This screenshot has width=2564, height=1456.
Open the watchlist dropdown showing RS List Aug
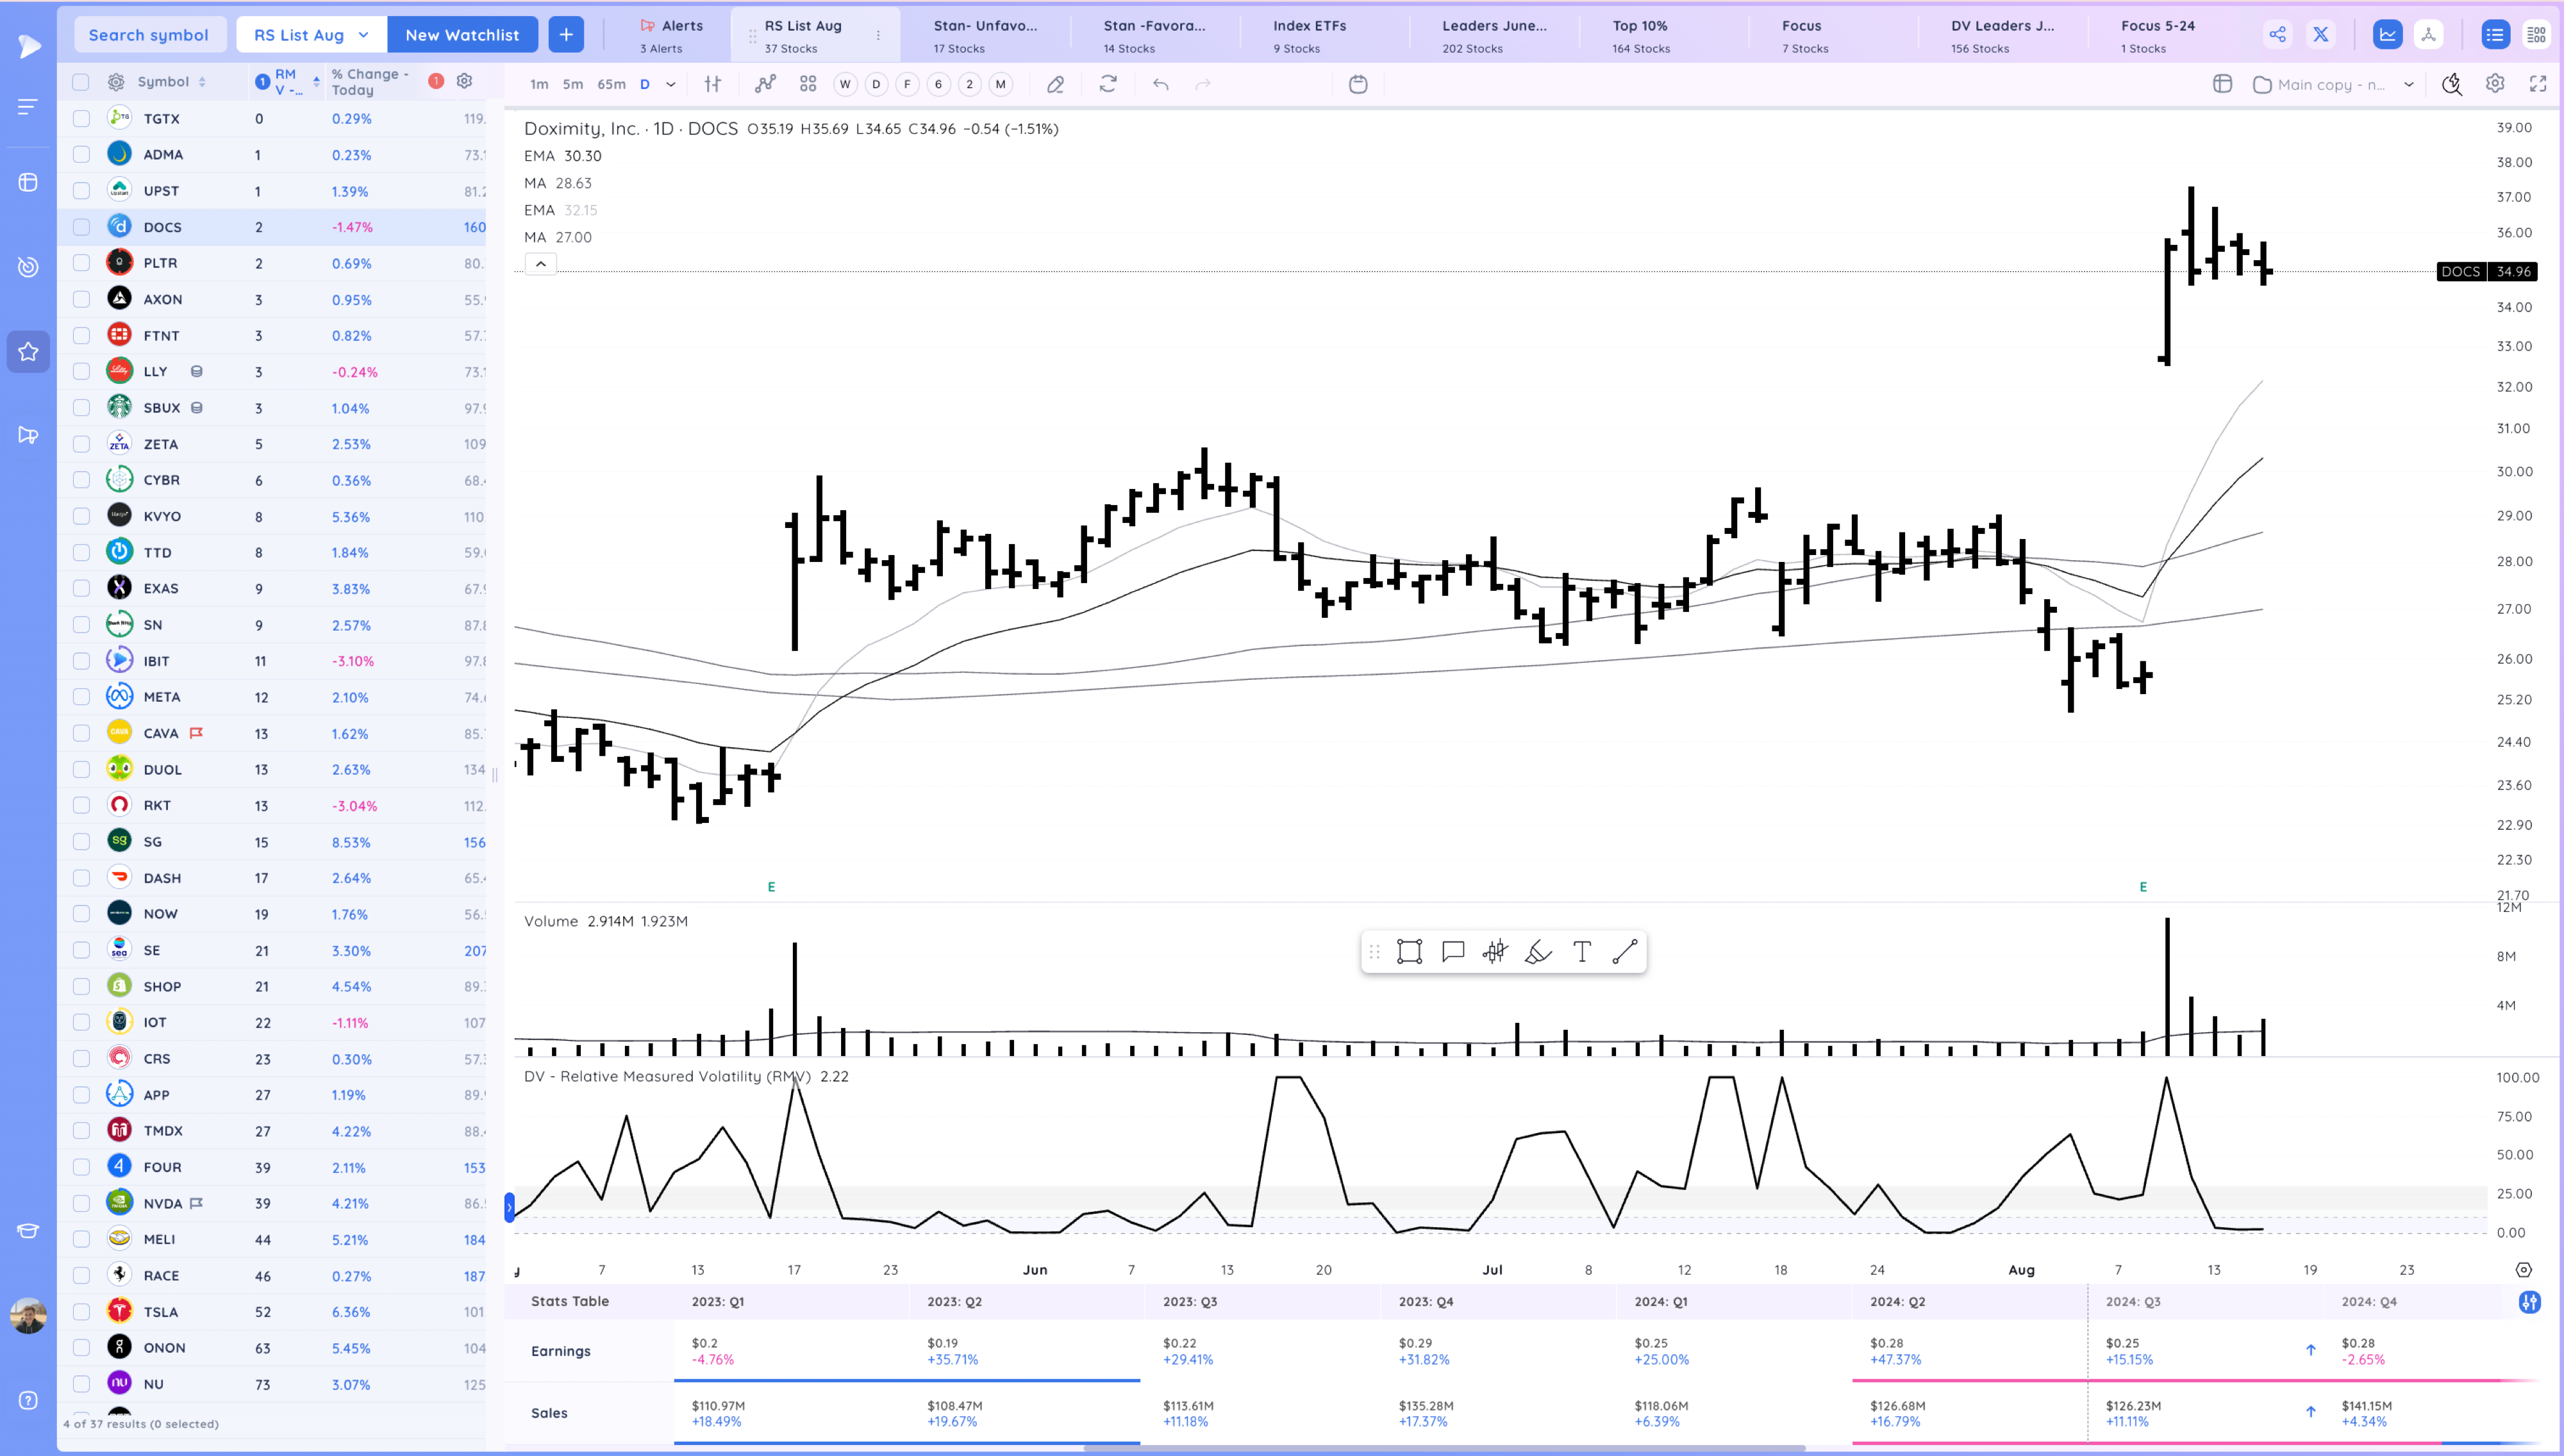310,33
